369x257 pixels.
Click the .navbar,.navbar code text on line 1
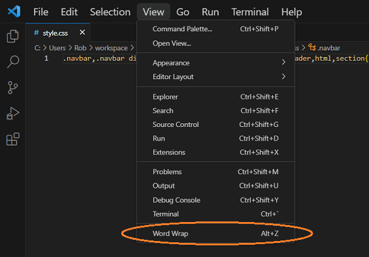click(x=93, y=58)
